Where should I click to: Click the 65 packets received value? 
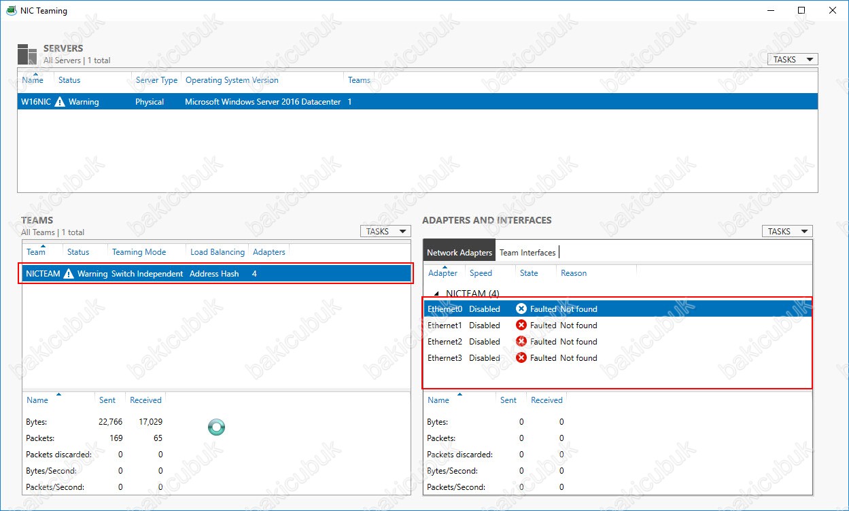(x=158, y=438)
